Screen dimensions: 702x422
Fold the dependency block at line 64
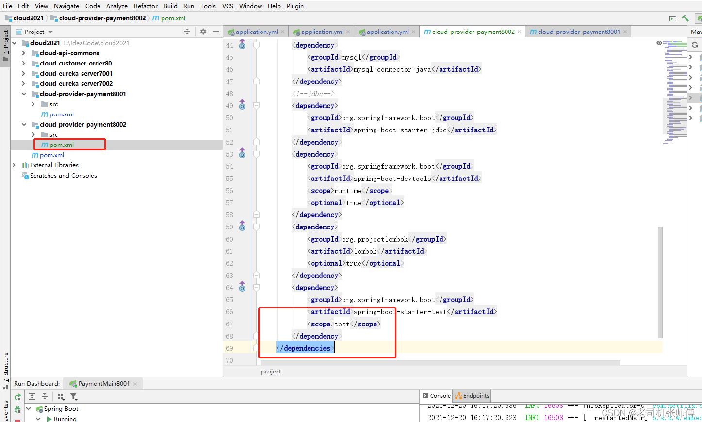(257, 287)
